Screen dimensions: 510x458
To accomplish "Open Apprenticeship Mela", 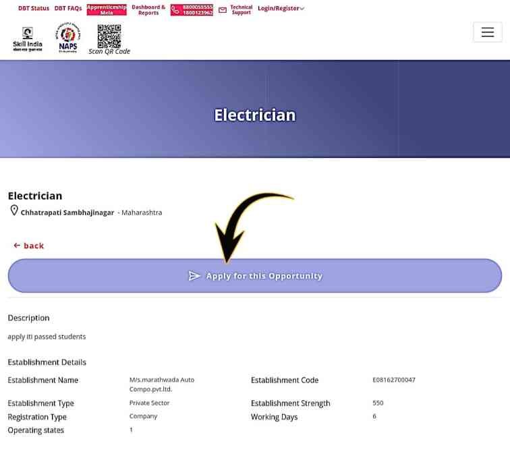I will (x=107, y=9).
